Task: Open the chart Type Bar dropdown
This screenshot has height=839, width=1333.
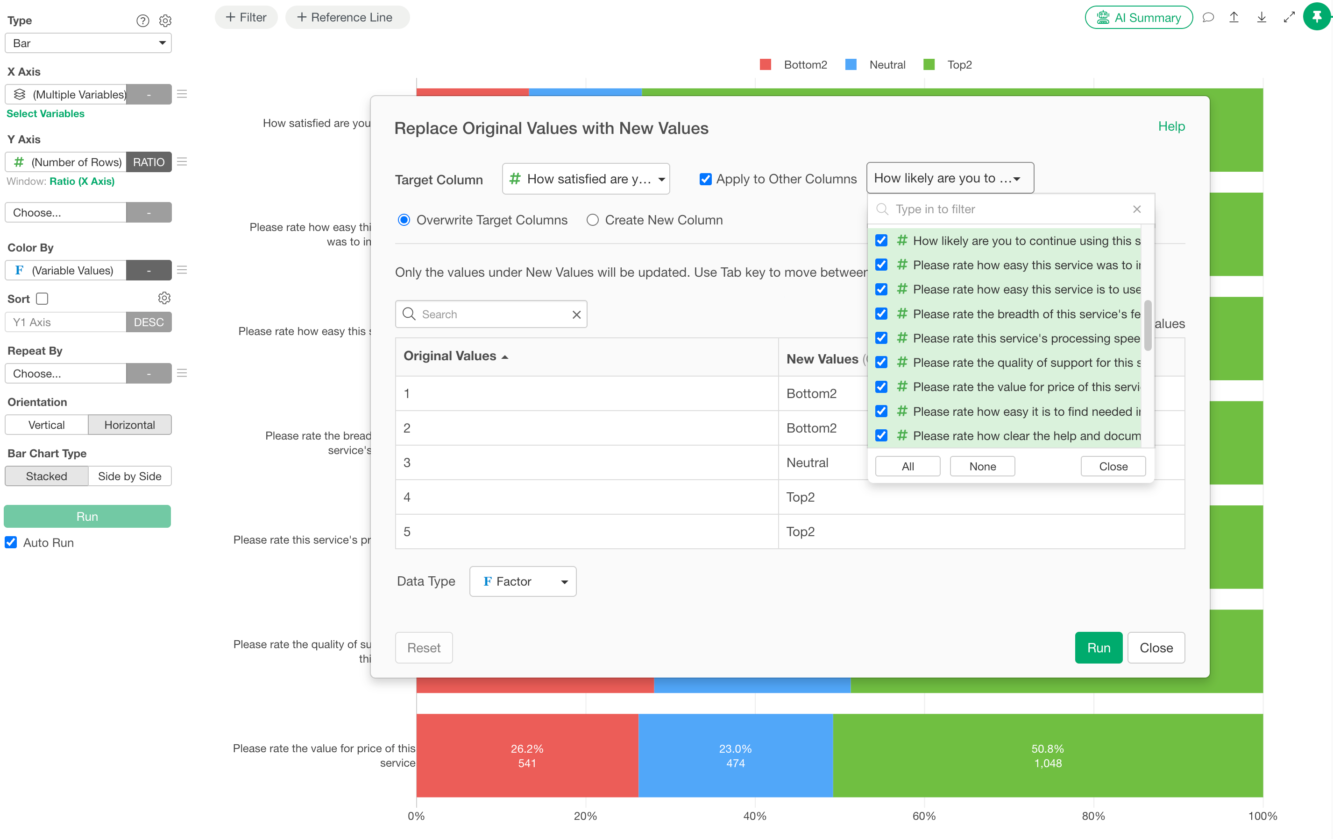Action: pyautogui.click(x=88, y=43)
